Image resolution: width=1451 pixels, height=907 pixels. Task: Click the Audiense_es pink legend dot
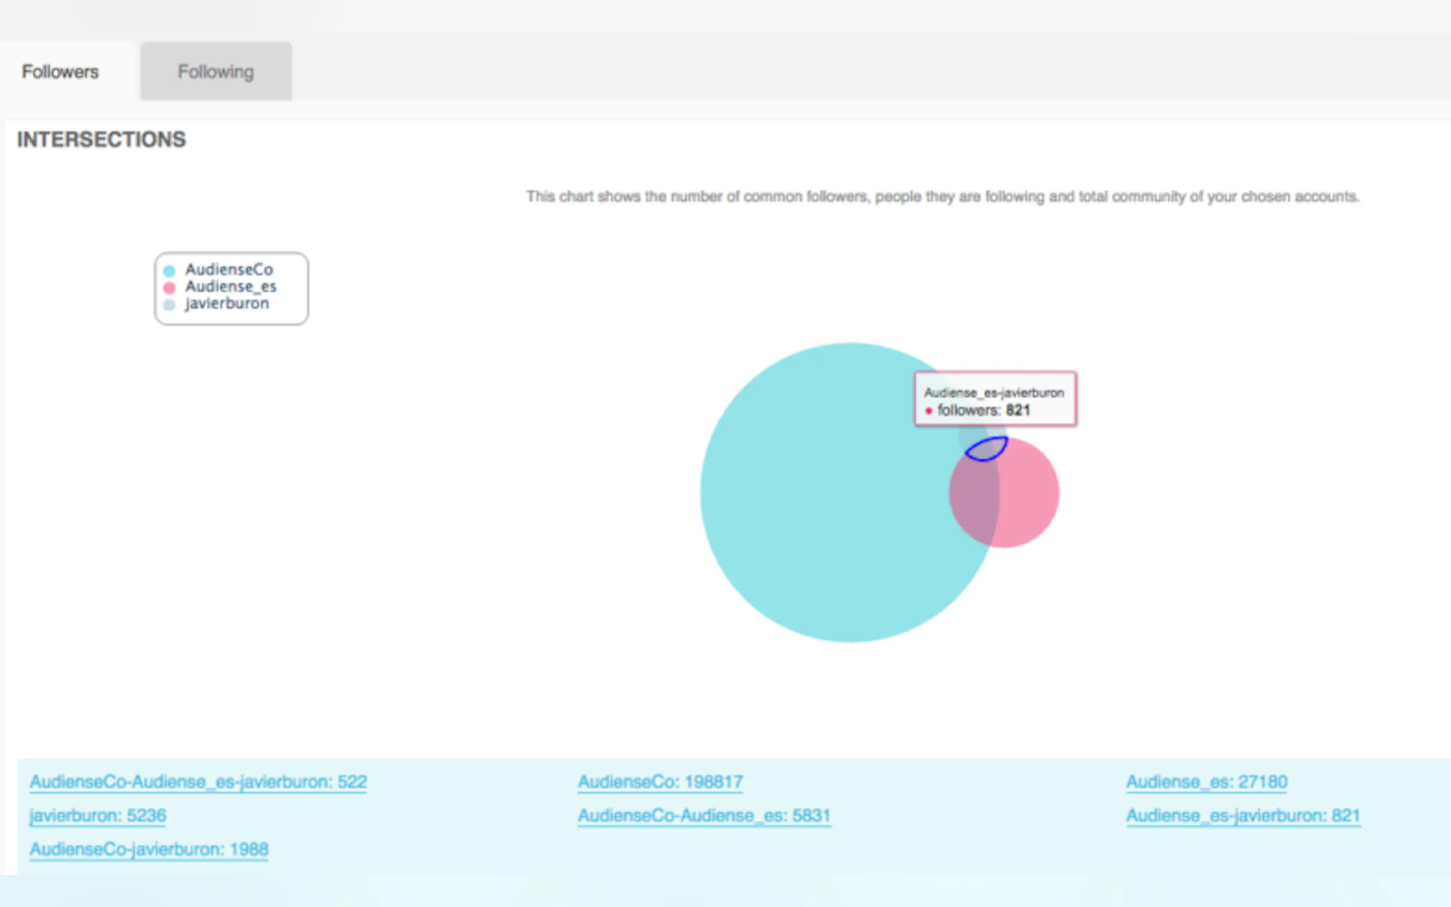click(x=169, y=287)
